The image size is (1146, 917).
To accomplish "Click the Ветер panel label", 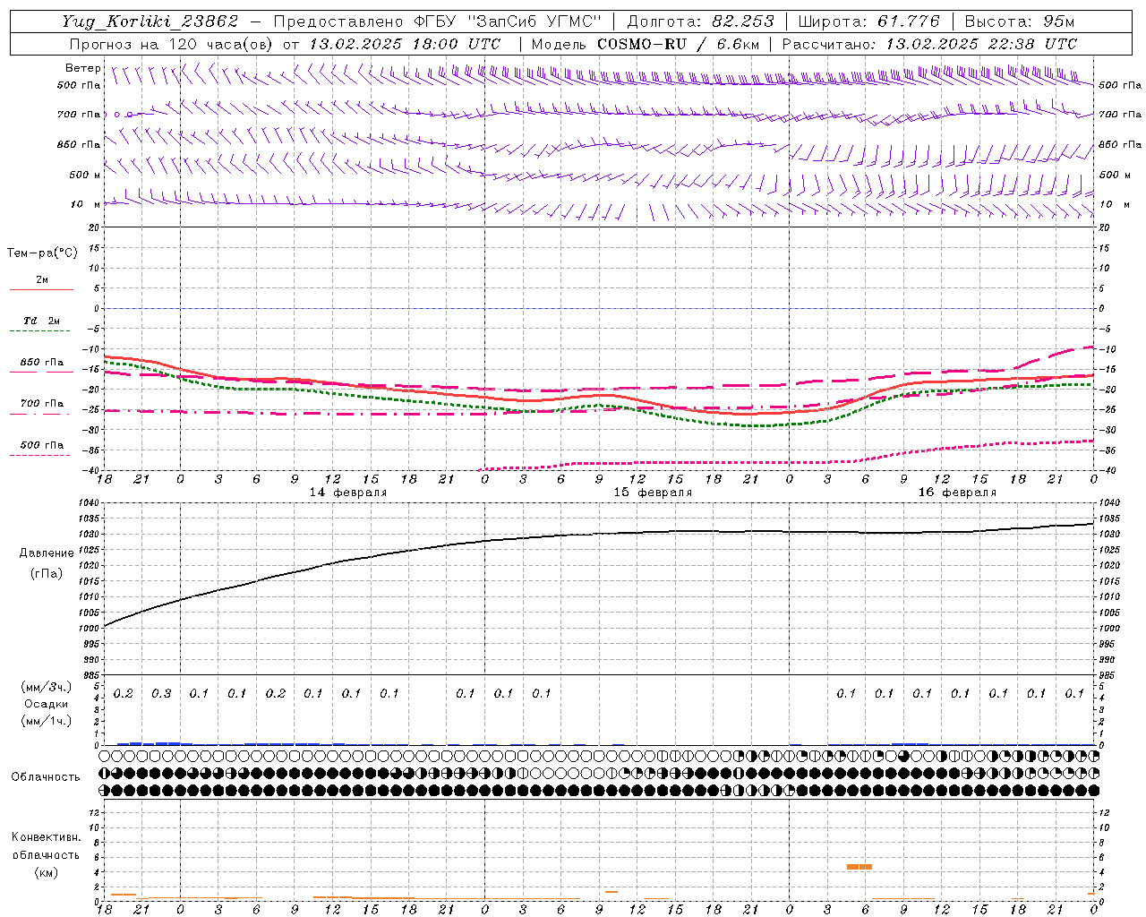I will point(82,68).
